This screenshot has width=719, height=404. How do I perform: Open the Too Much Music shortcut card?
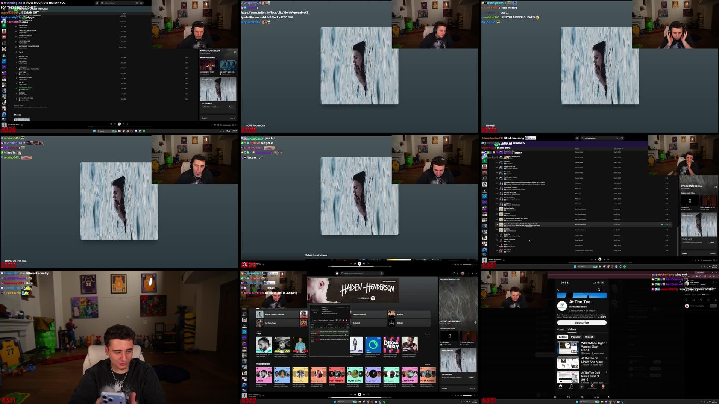click(277, 322)
